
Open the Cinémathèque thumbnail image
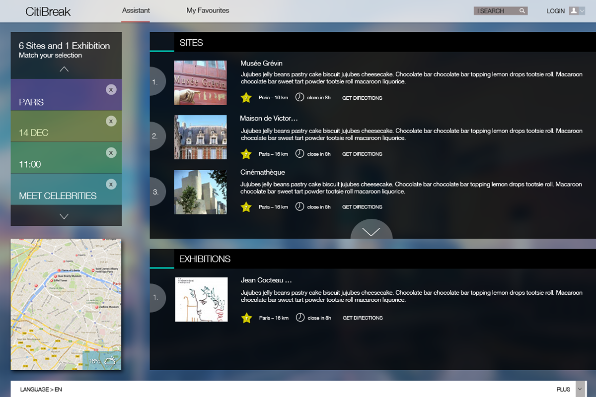pos(200,192)
